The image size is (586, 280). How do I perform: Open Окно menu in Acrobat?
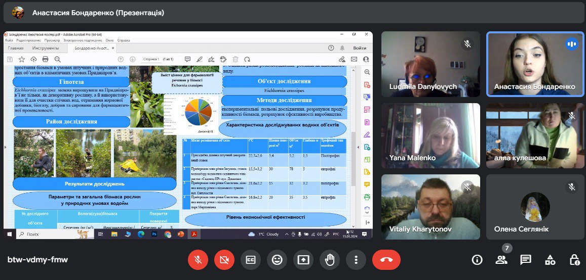point(109,40)
